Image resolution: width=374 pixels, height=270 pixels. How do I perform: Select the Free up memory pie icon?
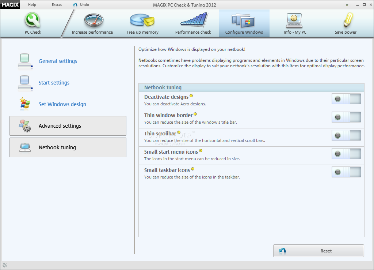142,20
